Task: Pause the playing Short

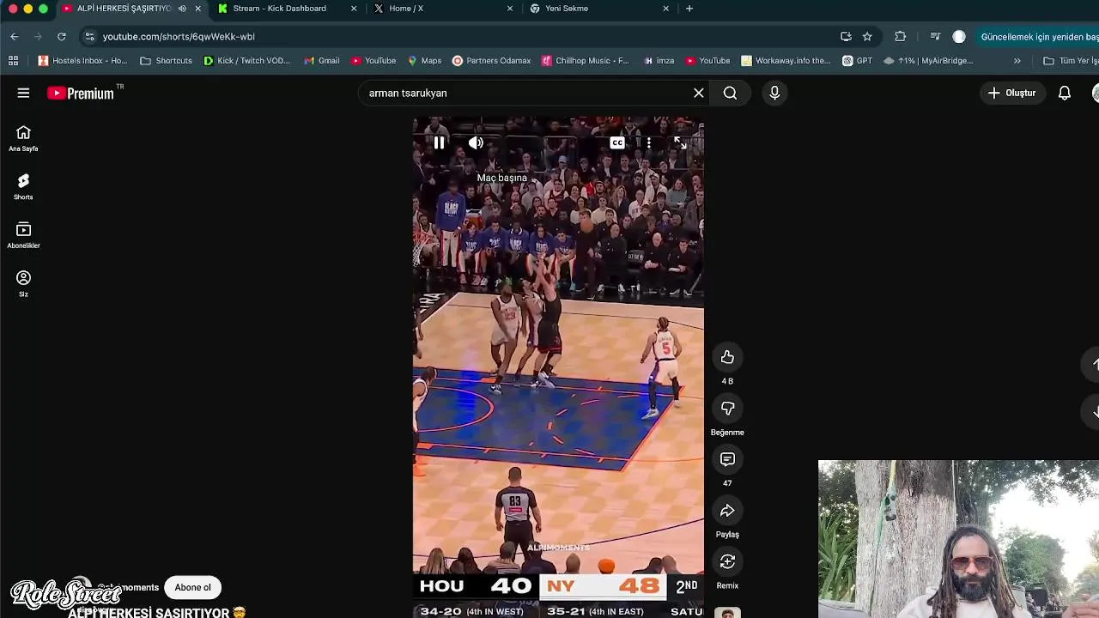Action: (x=439, y=142)
